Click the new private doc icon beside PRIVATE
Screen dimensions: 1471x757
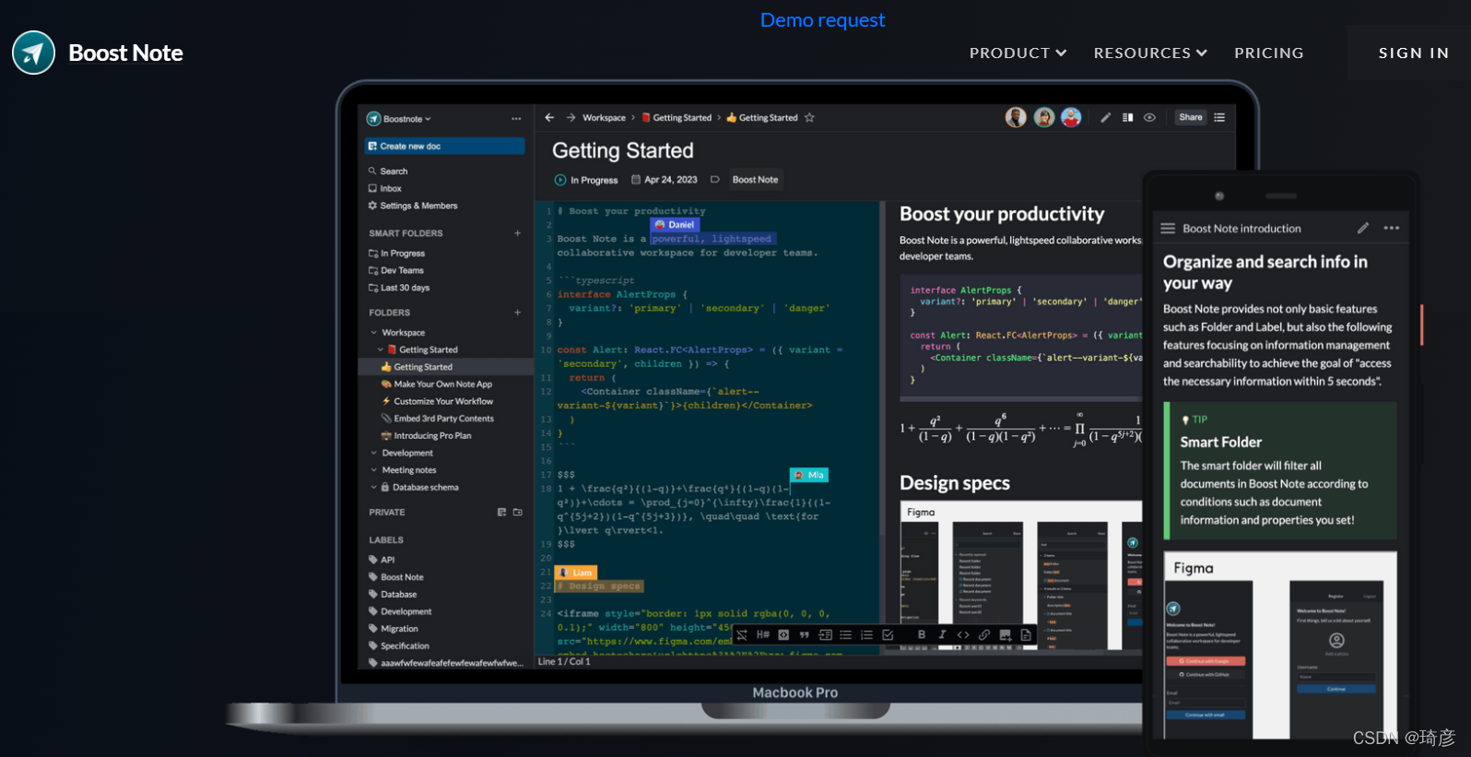501,513
